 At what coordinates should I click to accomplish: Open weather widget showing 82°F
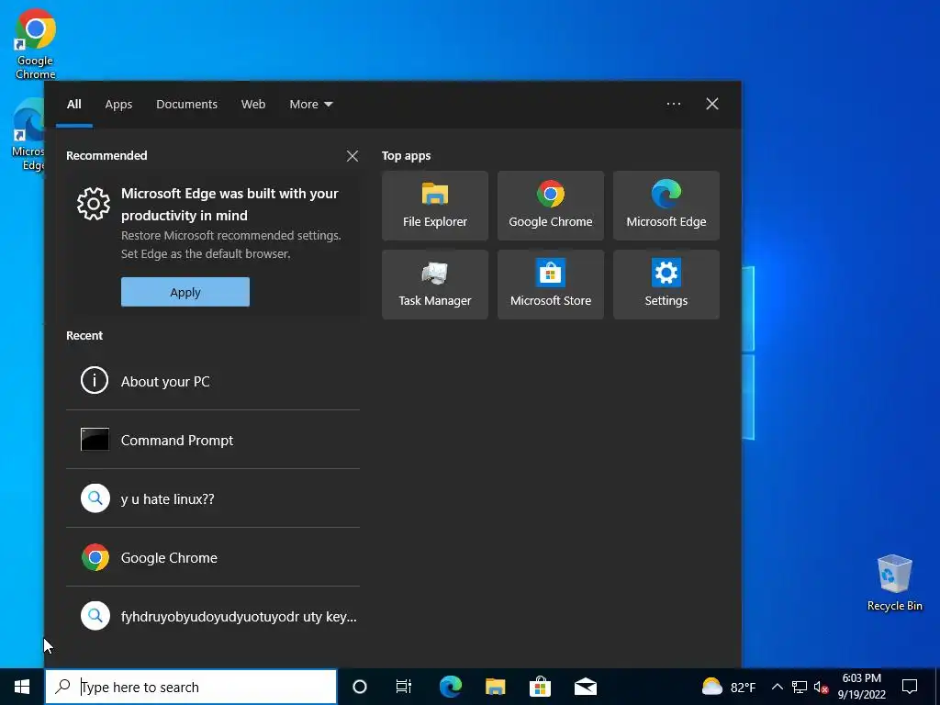point(728,687)
